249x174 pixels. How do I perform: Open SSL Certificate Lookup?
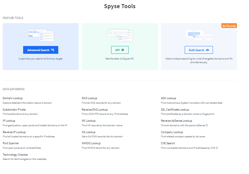(x=174, y=109)
